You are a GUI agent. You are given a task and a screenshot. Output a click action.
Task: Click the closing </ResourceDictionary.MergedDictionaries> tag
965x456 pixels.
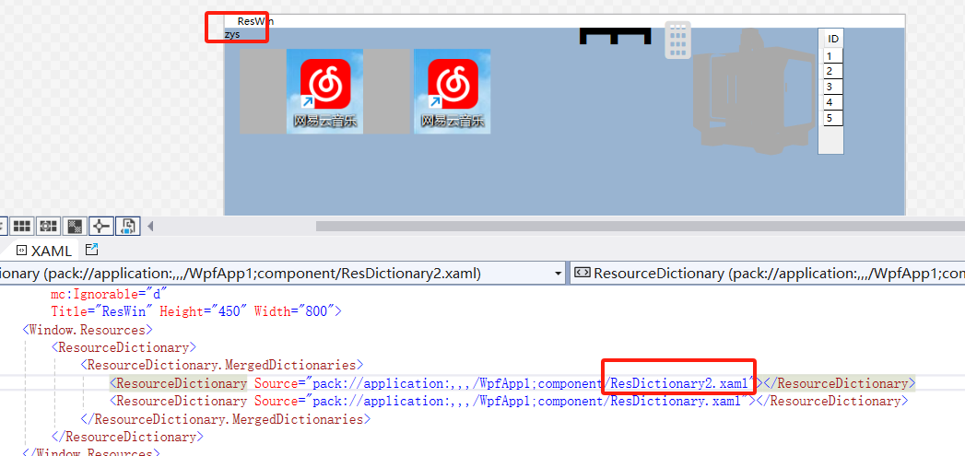(x=225, y=420)
